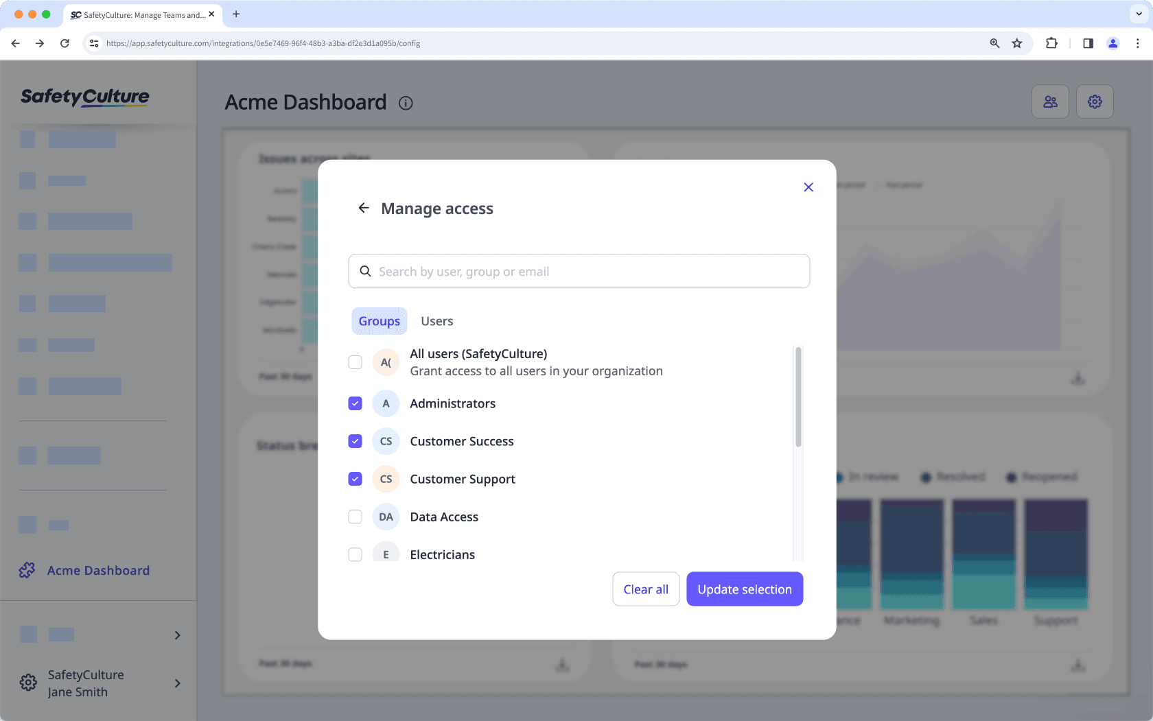Image resolution: width=1153 pixels, height=721 pixels.
Task: Check the Data Access group
Action: coord(355,517)
